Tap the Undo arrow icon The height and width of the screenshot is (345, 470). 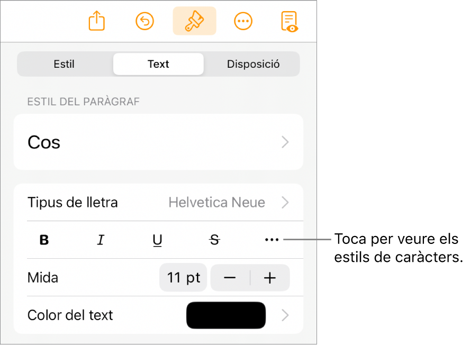(145, 21)
